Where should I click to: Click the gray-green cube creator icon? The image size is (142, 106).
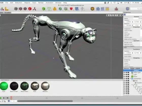pyautogui.click(x=66, y=9)
